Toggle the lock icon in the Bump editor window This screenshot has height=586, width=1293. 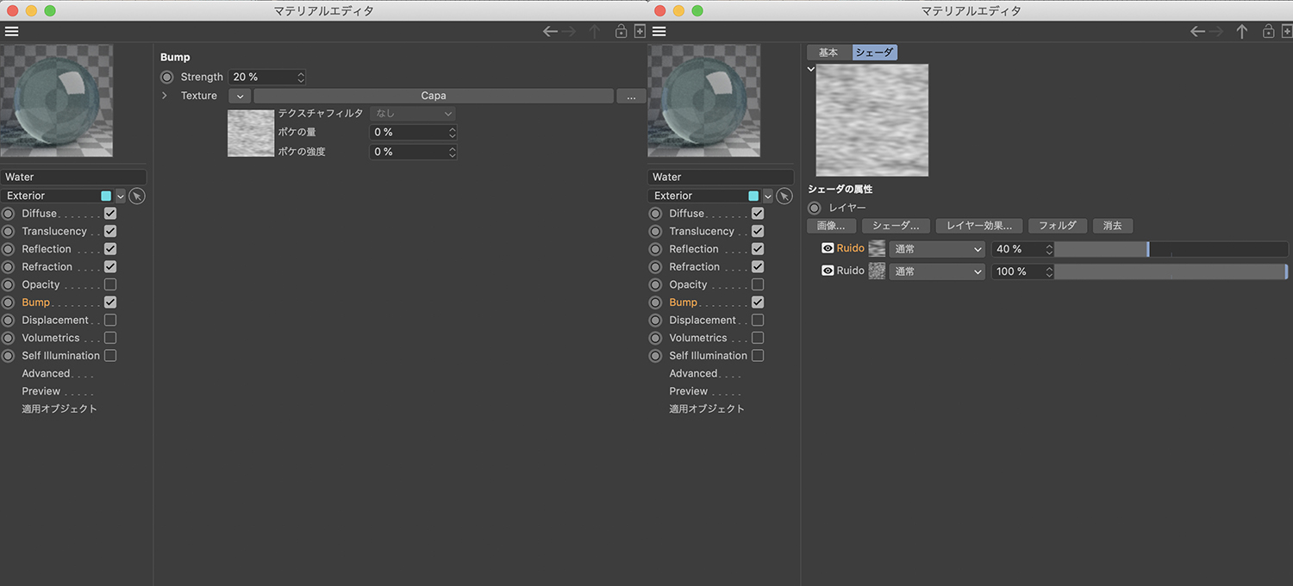click(x=621, y=31)
